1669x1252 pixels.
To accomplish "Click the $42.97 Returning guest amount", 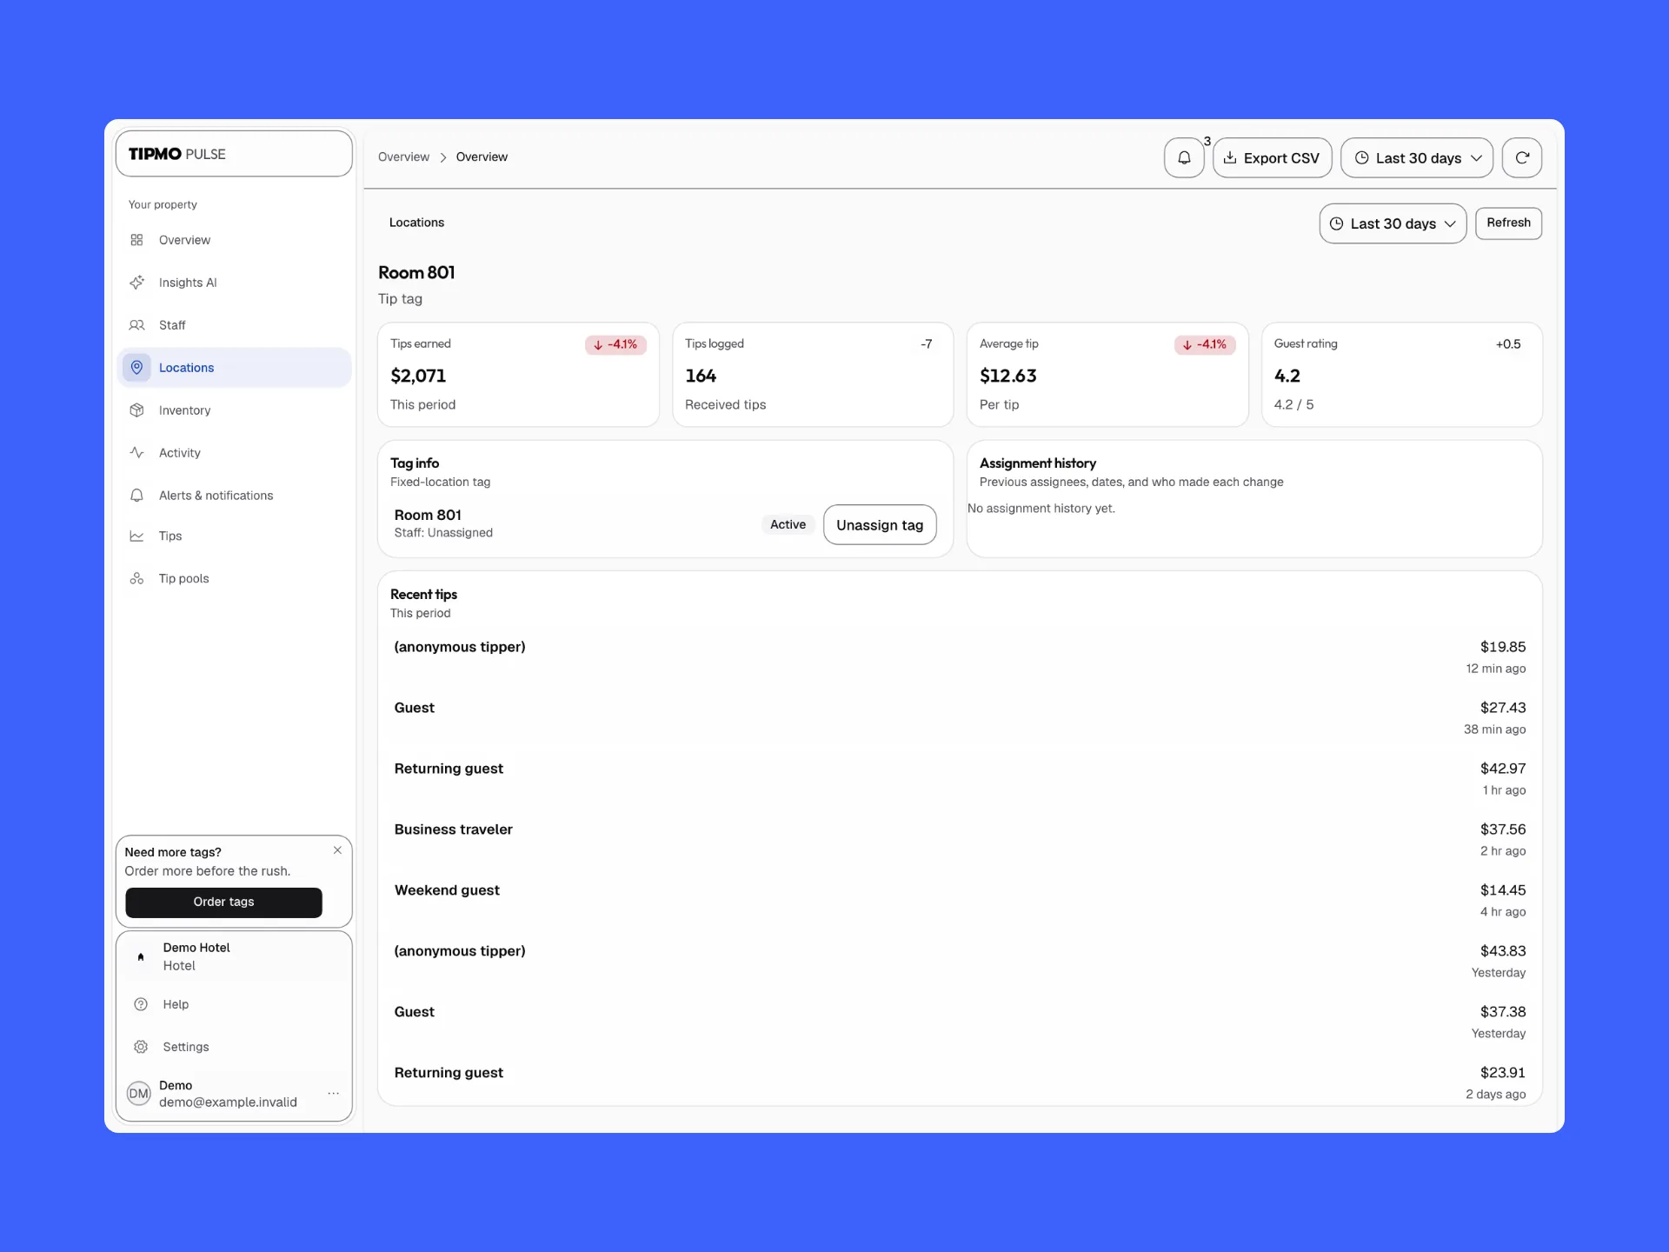I will 1503,769.
